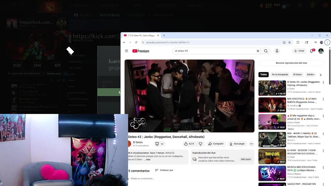Show more filter chips with right arrow
The width and height of the screenshot is (331, 186).
(321, 75)
